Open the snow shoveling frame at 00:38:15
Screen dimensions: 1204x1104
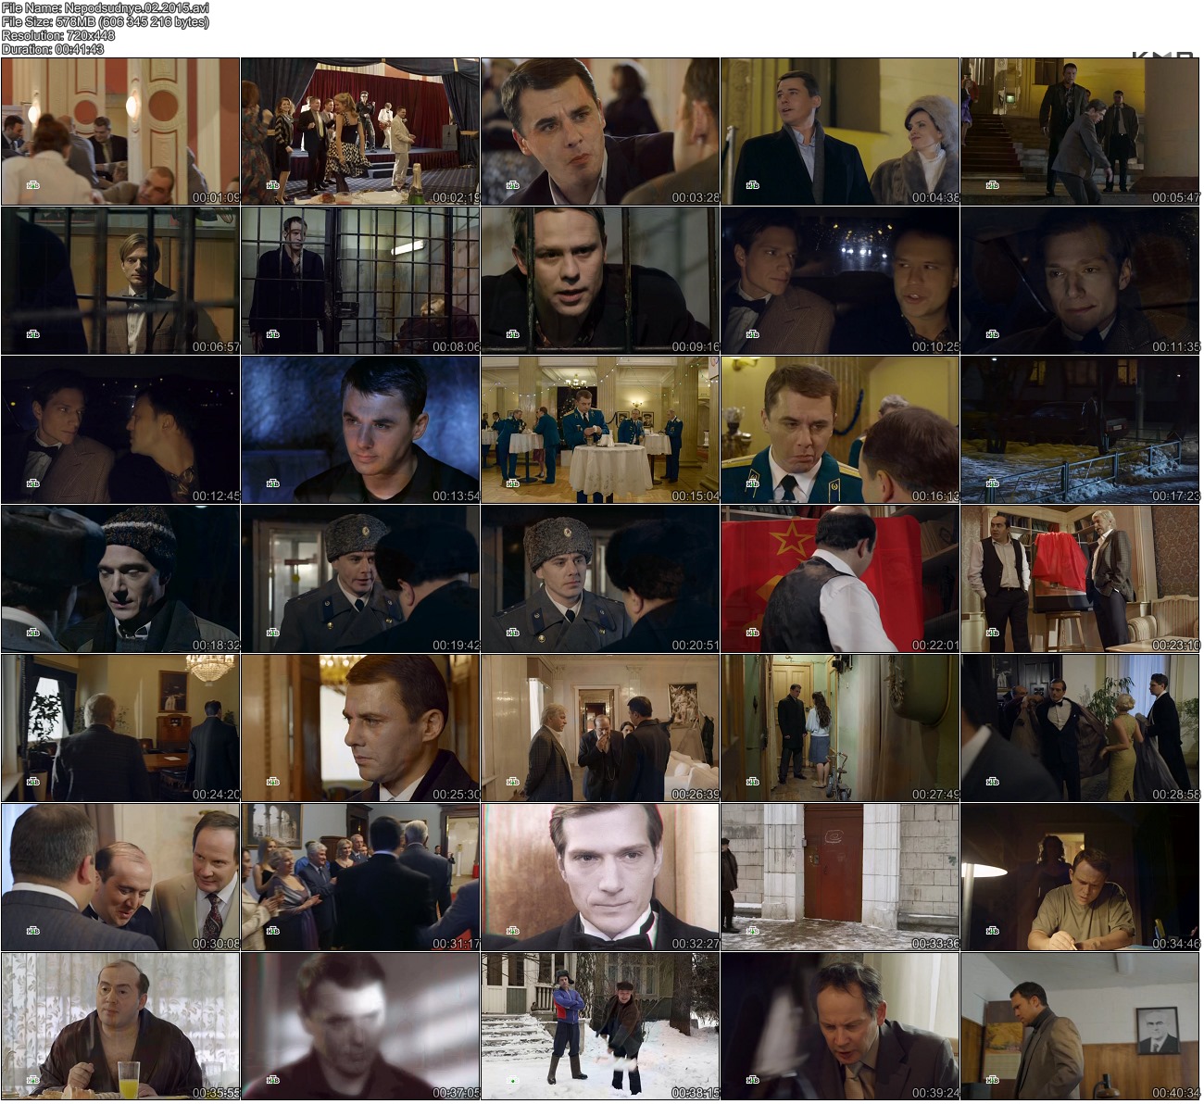click(x=600, y=1026)
